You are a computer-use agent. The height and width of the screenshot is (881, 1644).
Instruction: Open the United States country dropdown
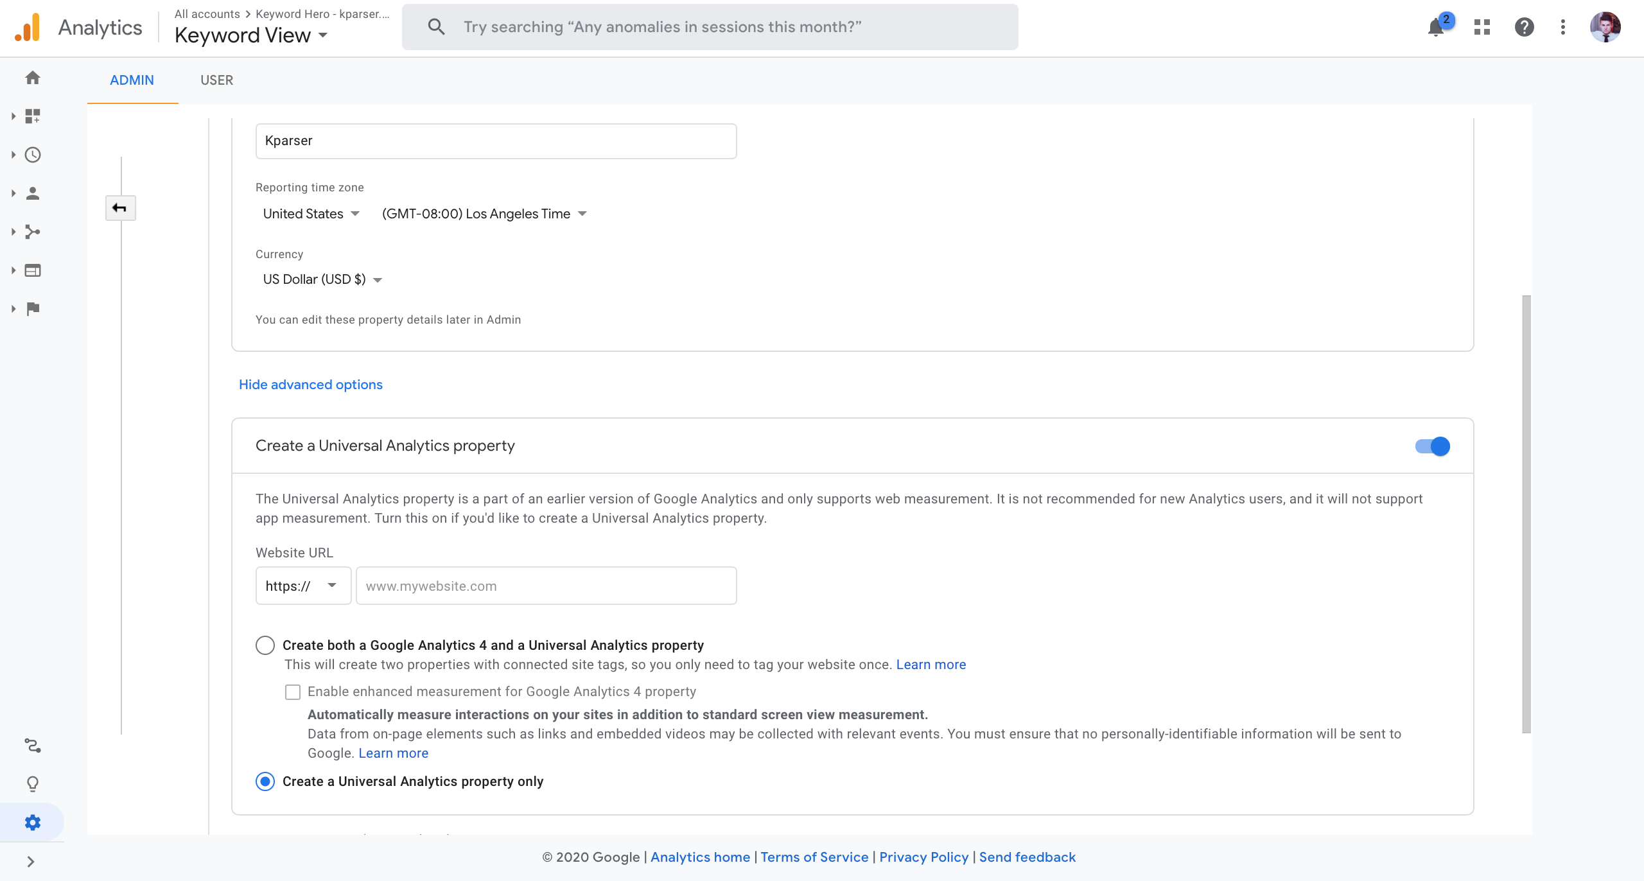(311, 213)
